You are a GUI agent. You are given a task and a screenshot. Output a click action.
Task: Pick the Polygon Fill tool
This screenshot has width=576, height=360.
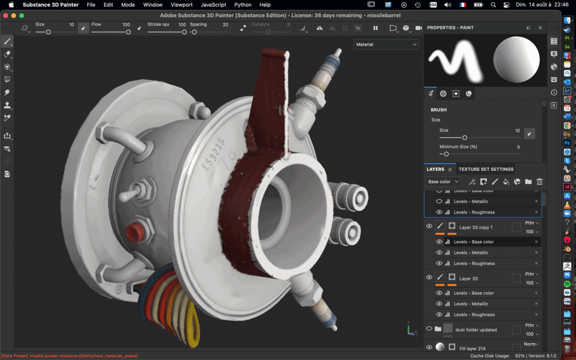pos(7,79)
